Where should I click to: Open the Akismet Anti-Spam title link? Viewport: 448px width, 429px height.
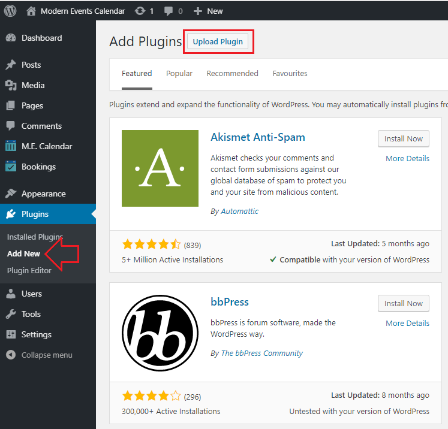coord(258,137)
